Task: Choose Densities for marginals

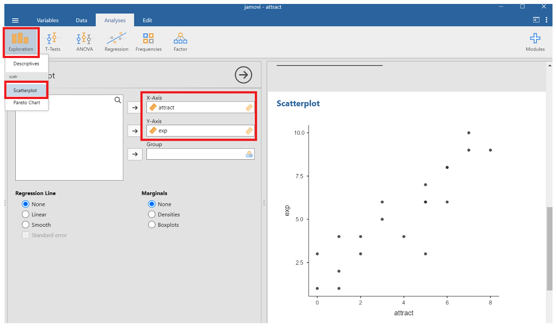Action: [x=152, y=215]
